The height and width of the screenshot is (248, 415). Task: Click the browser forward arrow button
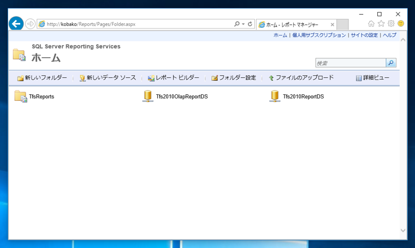pos(30,24)
